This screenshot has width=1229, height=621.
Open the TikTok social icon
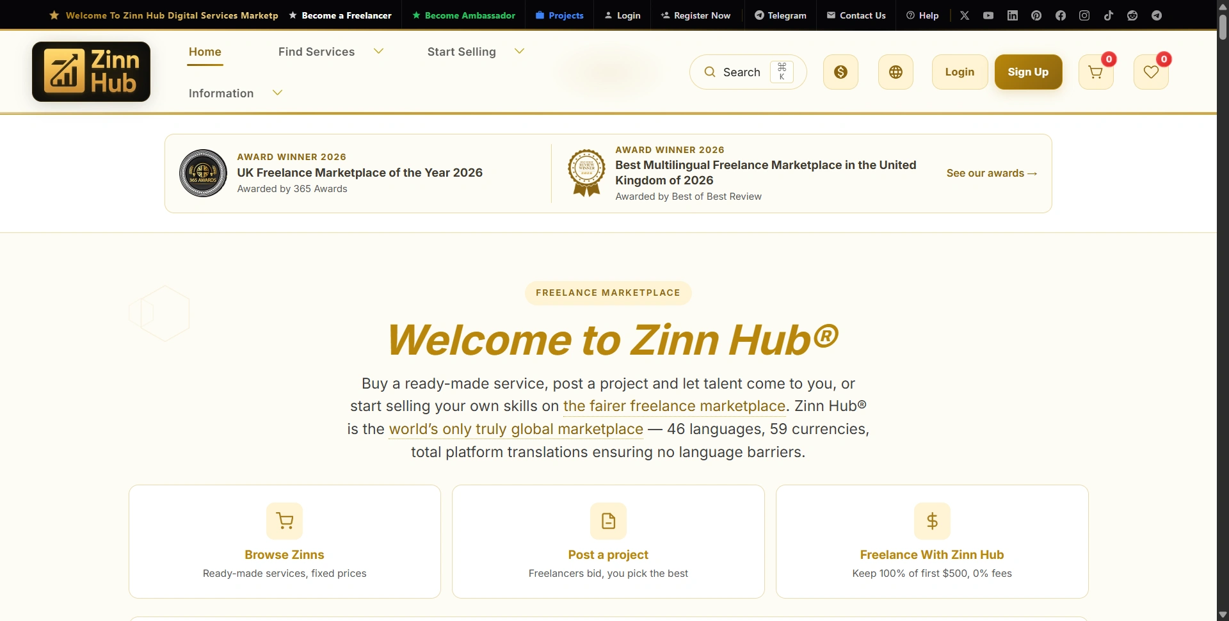(x=1109, y=15)
